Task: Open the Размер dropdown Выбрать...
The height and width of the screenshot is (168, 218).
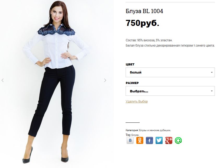Action: 170,91
